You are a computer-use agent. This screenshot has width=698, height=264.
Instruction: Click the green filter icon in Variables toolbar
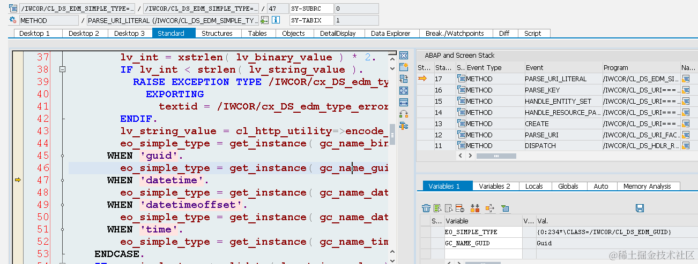tap(505, 208)
